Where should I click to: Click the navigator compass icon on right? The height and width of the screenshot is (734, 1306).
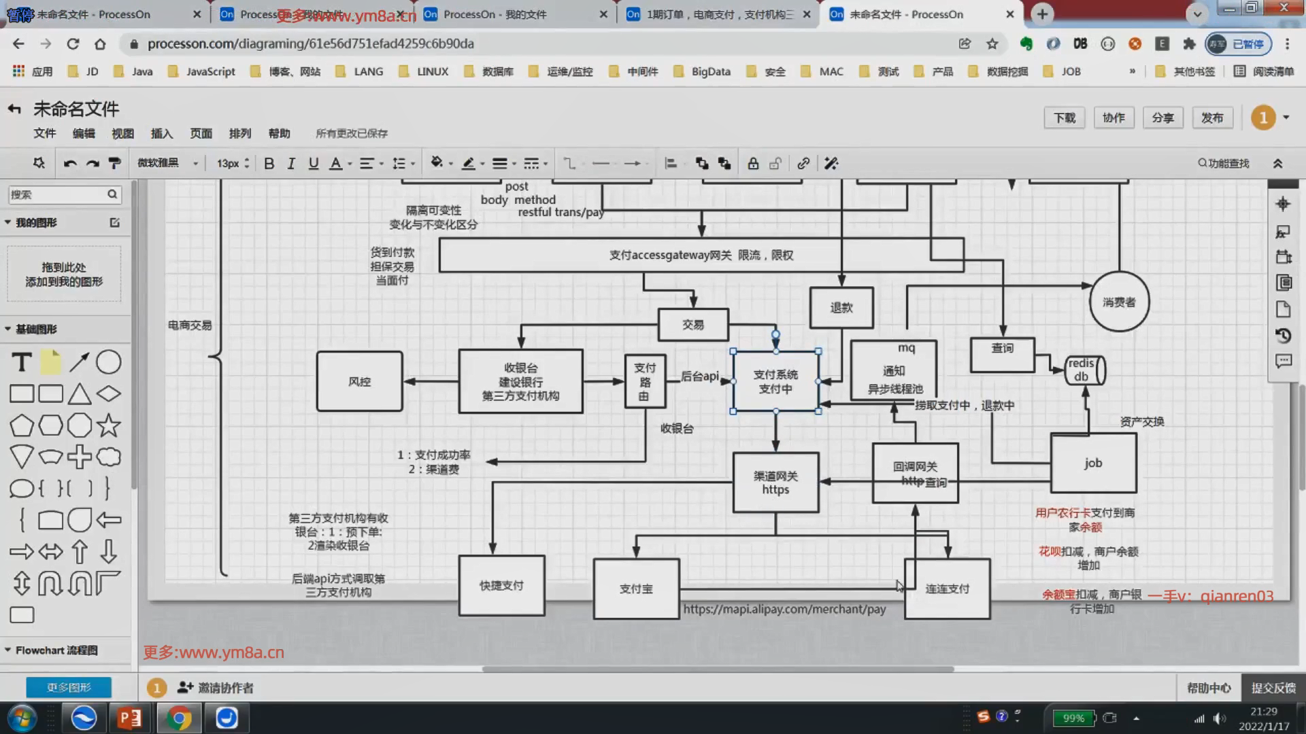coord(1283,204)
